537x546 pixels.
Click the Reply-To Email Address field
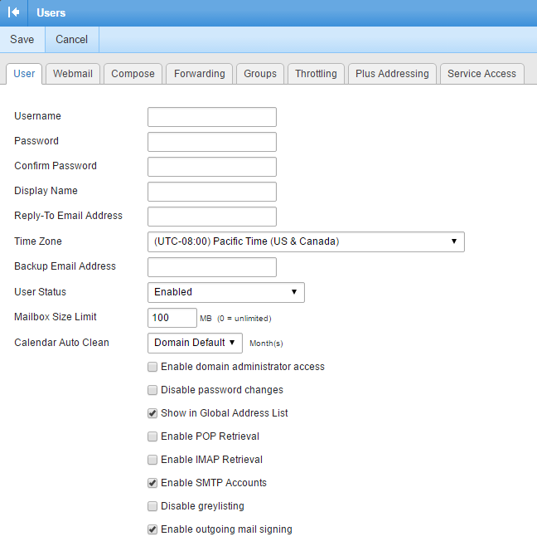point(212,217)
